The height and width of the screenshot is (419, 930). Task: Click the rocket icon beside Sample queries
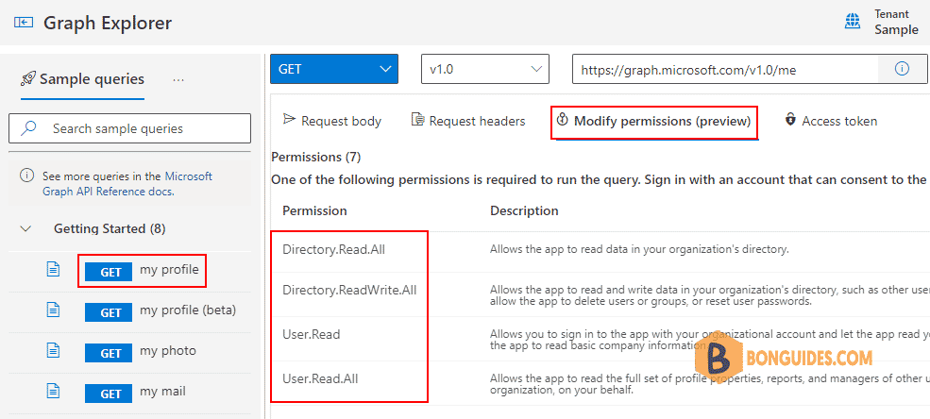click(x=28, y=79)
